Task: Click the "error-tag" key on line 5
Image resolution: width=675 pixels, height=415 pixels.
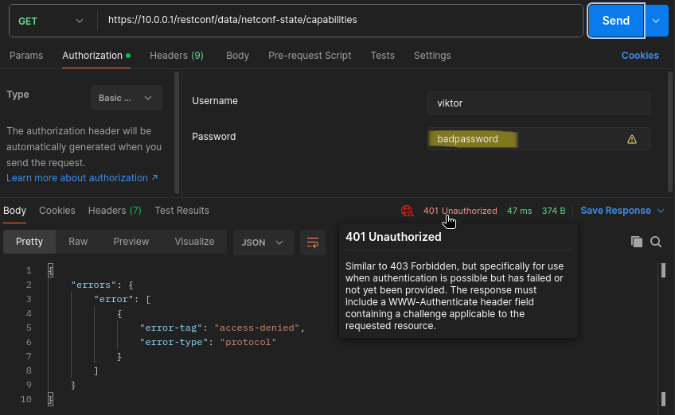Action: pos(171,328)
